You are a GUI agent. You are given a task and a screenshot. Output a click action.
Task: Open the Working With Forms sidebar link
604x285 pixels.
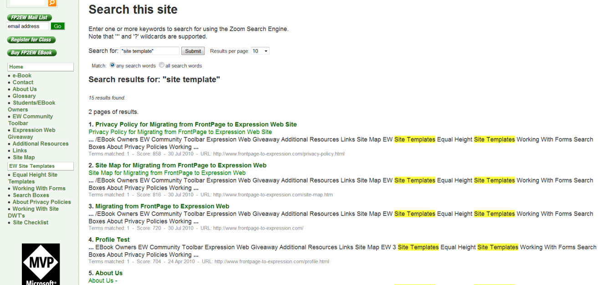pyautogui.click(x=39, y=188)
